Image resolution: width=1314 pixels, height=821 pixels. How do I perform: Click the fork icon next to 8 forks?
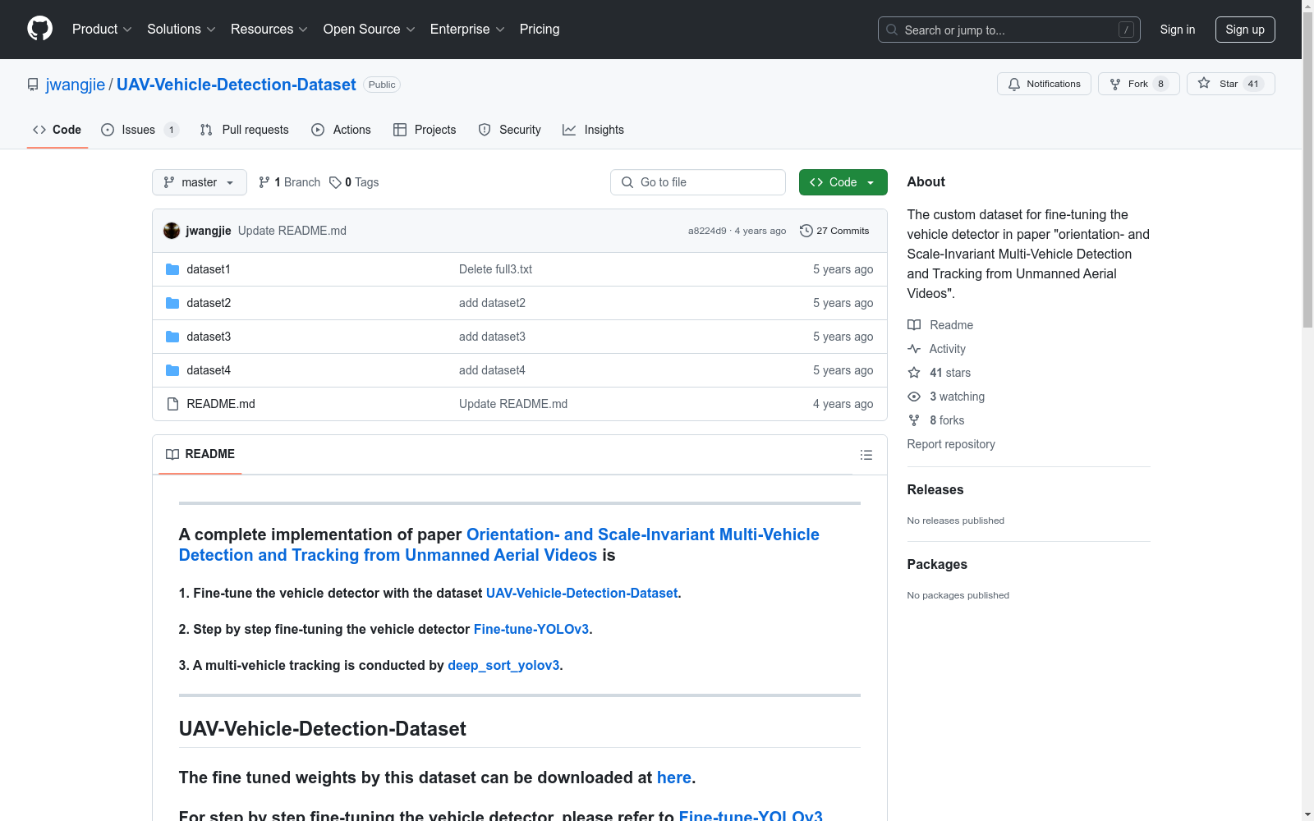pos(914,420)
